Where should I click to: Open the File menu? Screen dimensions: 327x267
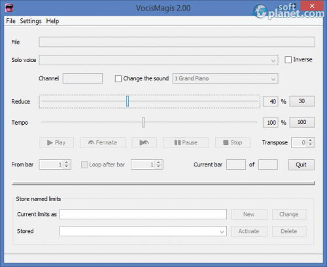pyautogui.click(x=10, y=21)
